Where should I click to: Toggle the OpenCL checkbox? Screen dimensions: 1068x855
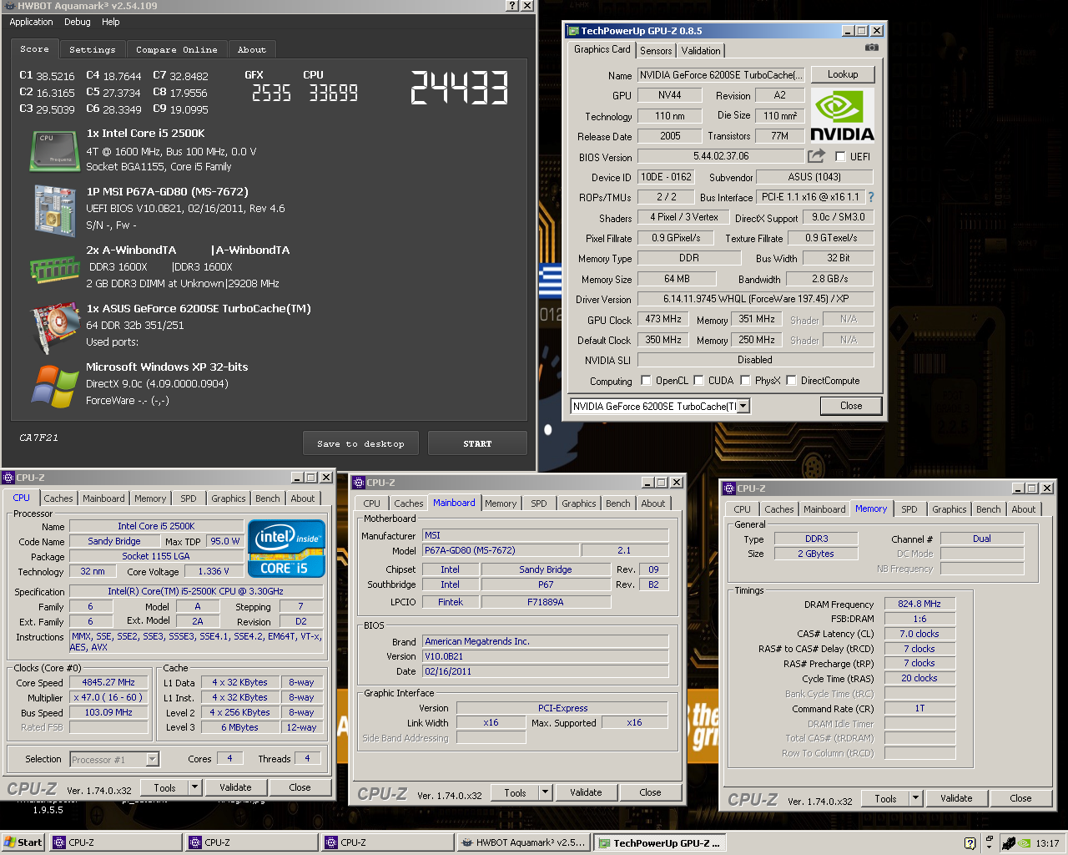coord(646,381)
